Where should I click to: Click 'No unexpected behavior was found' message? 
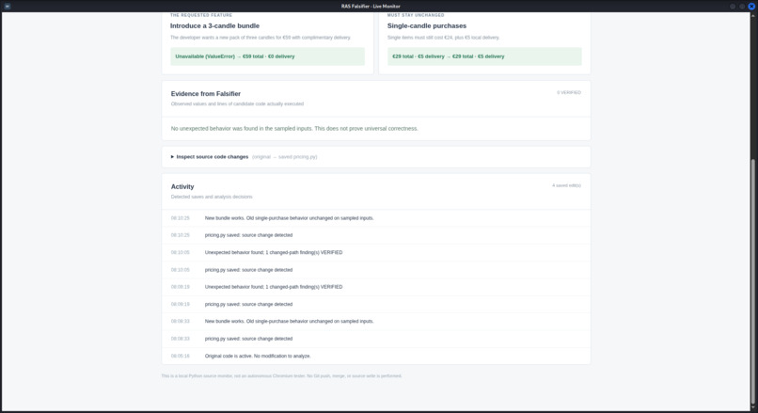(x=294, y=129)
